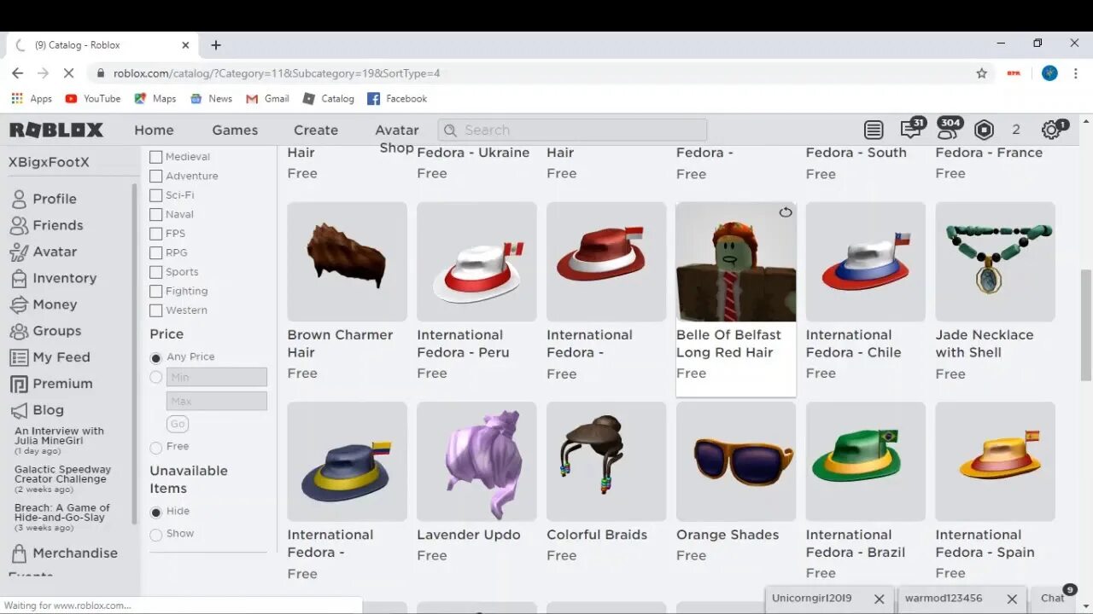The image size is (1093, 614).
Task: Open the notification stream list icon
Action: click(873, 130)
